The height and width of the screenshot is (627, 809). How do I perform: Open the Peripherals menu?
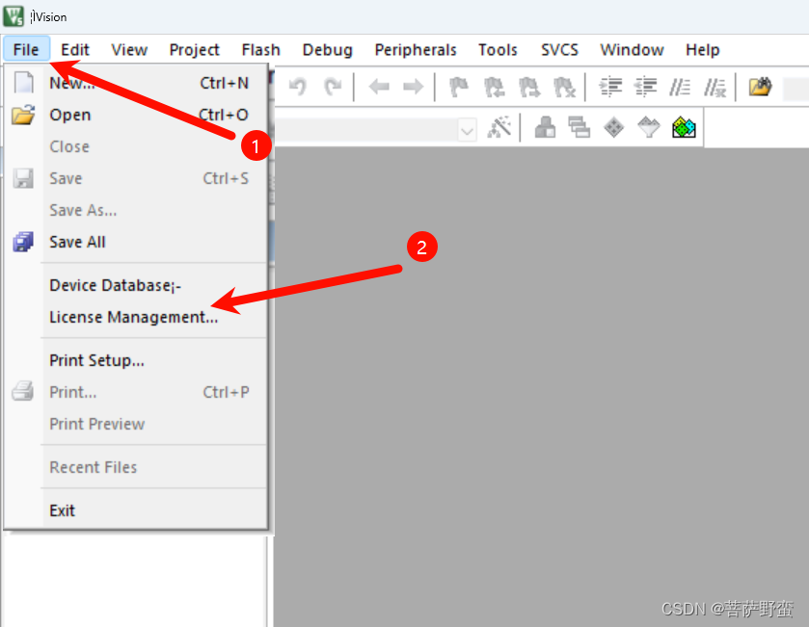tap(416, 49)
